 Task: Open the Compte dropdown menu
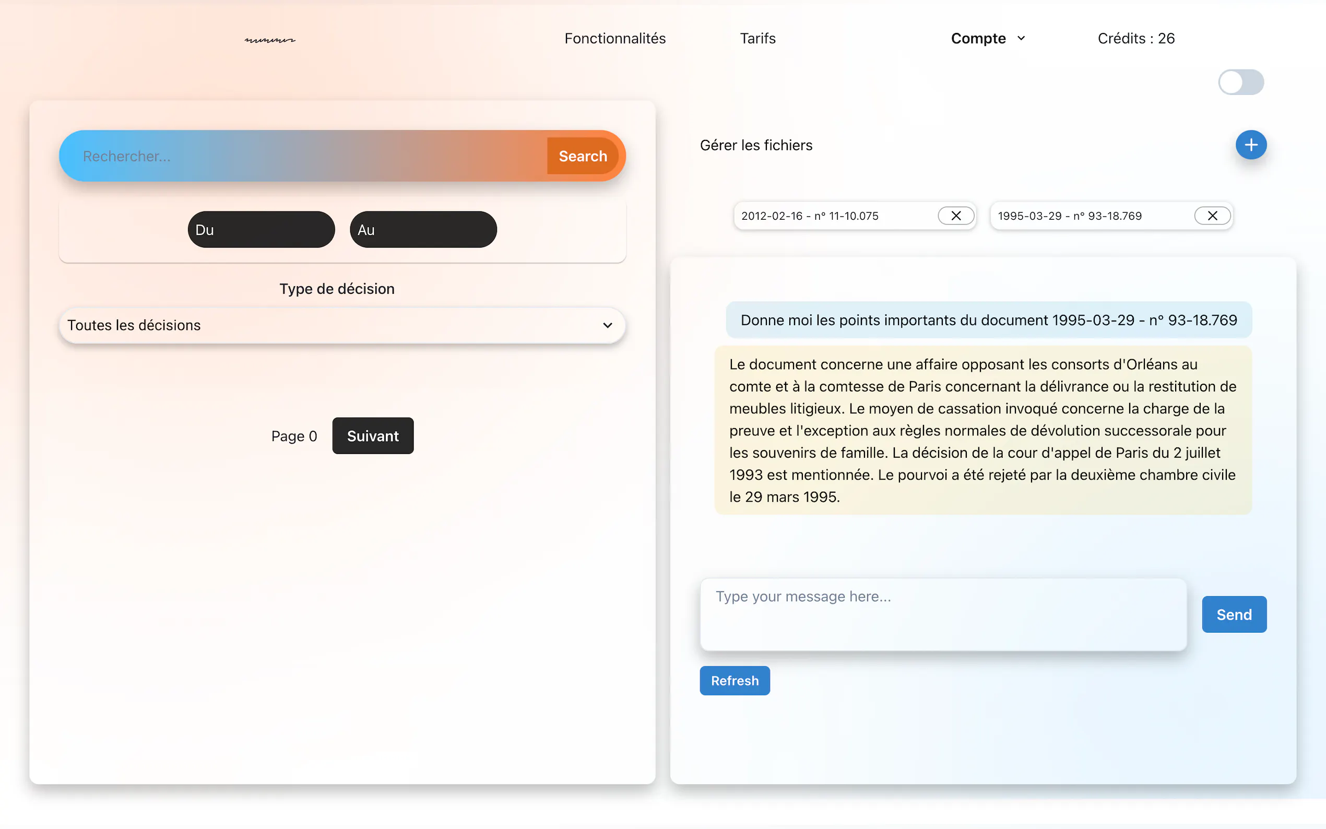pyautogui.click(x=978, y=39)
